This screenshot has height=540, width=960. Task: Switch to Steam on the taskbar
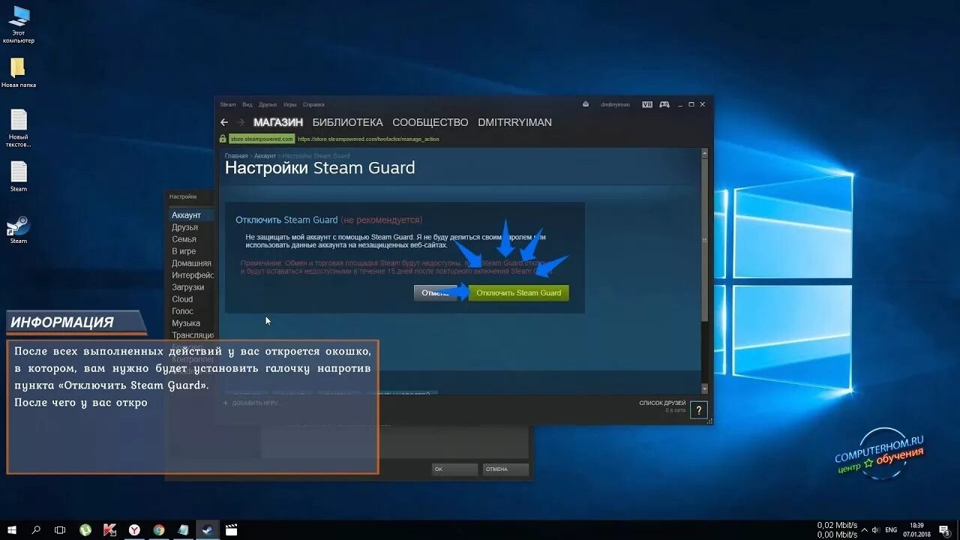(207, 529)
